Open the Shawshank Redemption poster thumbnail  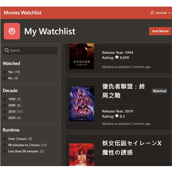[x=82, y=56]
